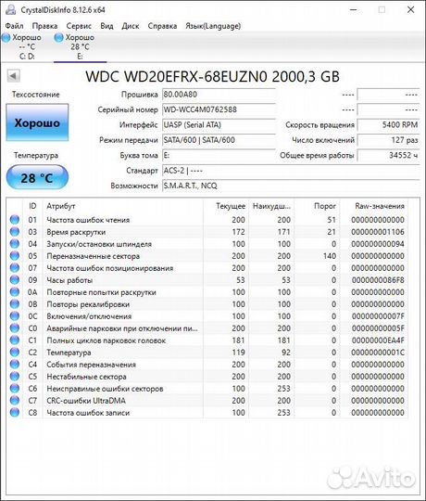Click the Стандарт field ACS-2
426x501 pixels.
click(x=291, y=171)
